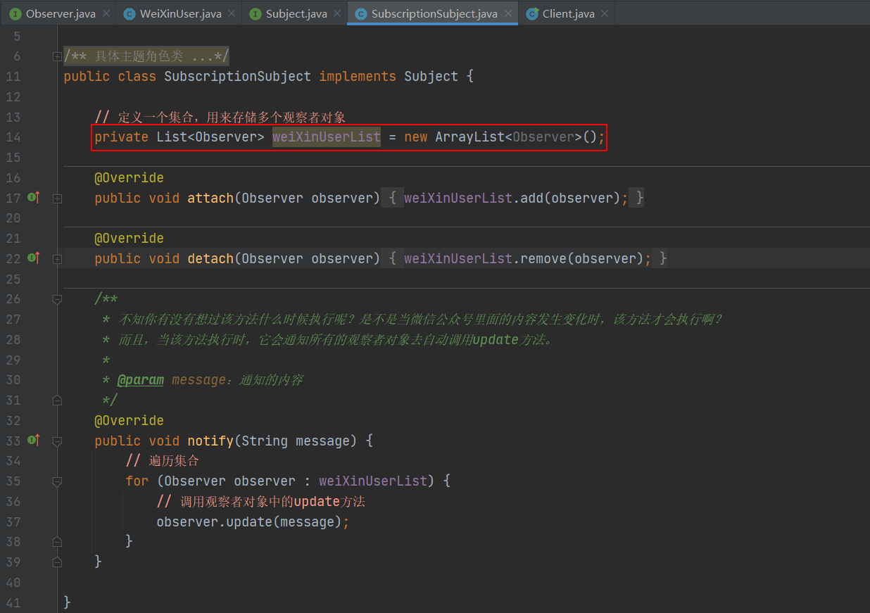
Task: Click weiXinUserList in the for loop header
Action: (x=373, y=481)
